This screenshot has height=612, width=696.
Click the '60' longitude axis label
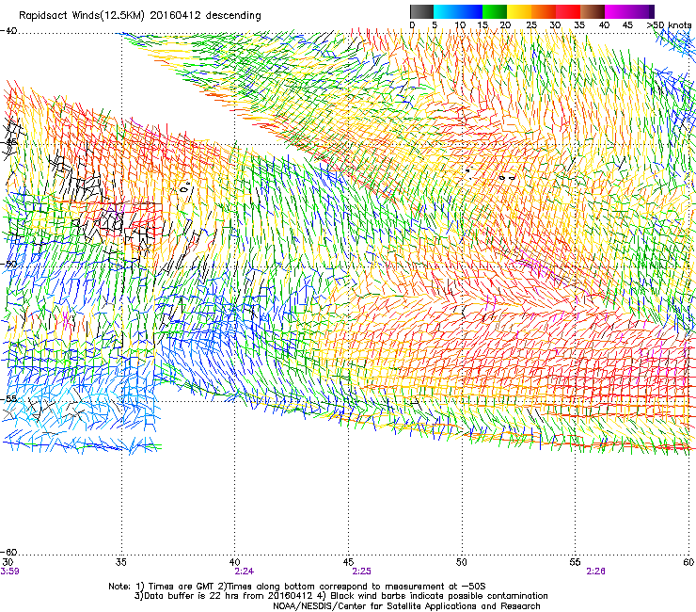point(688,562)
